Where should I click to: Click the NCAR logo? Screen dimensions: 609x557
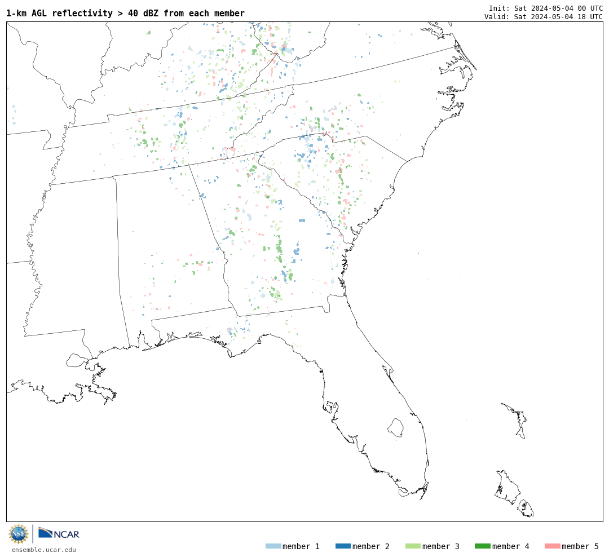point(59,533)
